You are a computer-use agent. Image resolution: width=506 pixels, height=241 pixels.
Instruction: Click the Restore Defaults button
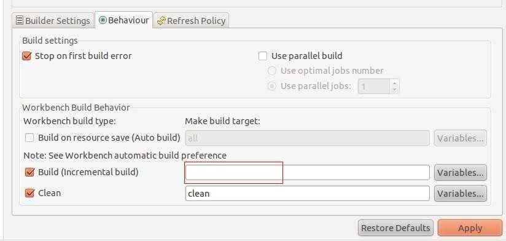point(395,228)
